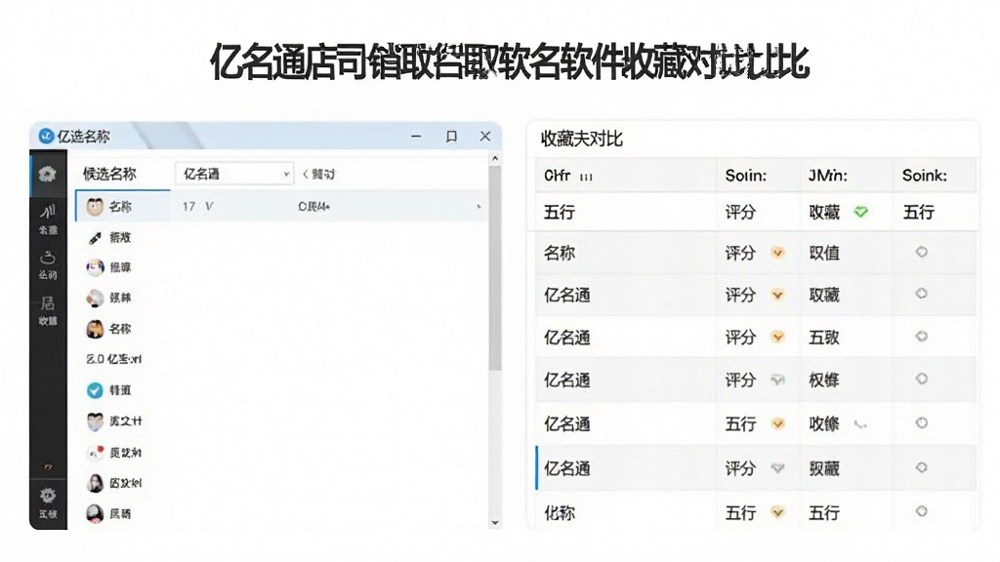The image size is (1000, 562).
Task: Toggle the Soink circle in the 化称 row
Action: click(x=921, y=511)
